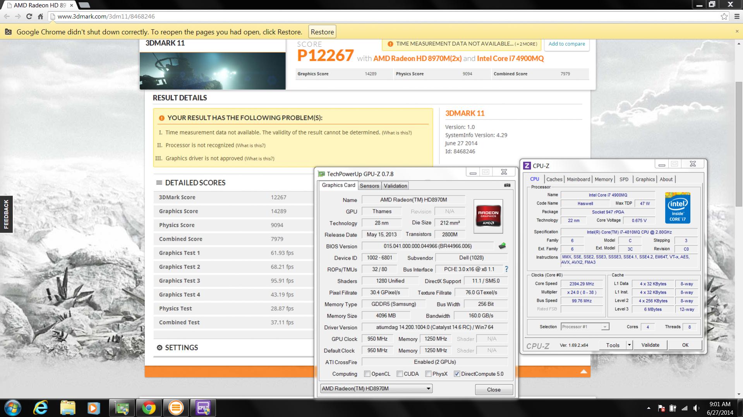Launch Internet Explorer from taskbar

coord(40,408)
